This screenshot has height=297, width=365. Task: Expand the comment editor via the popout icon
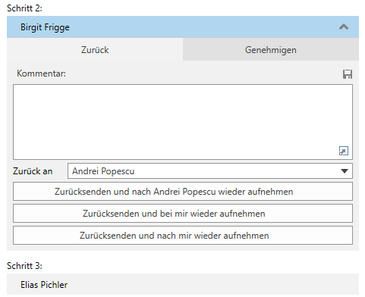tap(344, 151)
